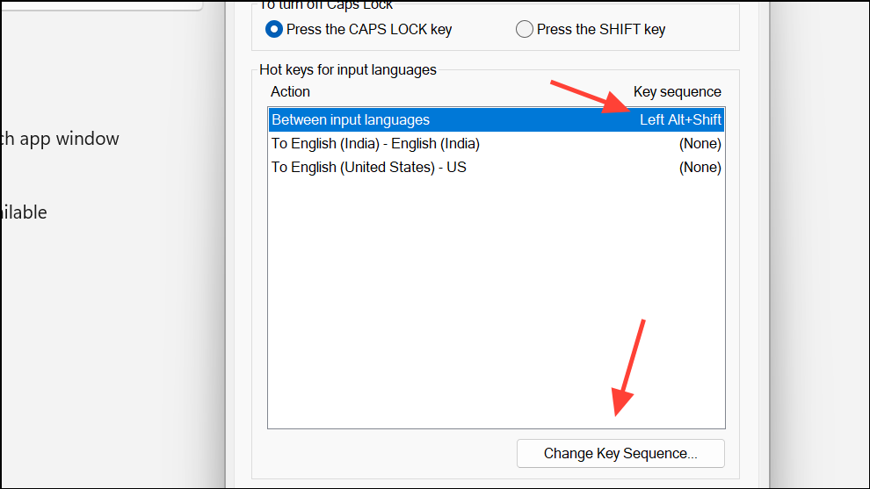This screenshot has height=489, width=870.
Task: Click the app window text in background settings
Action: (x=60, y=139)
